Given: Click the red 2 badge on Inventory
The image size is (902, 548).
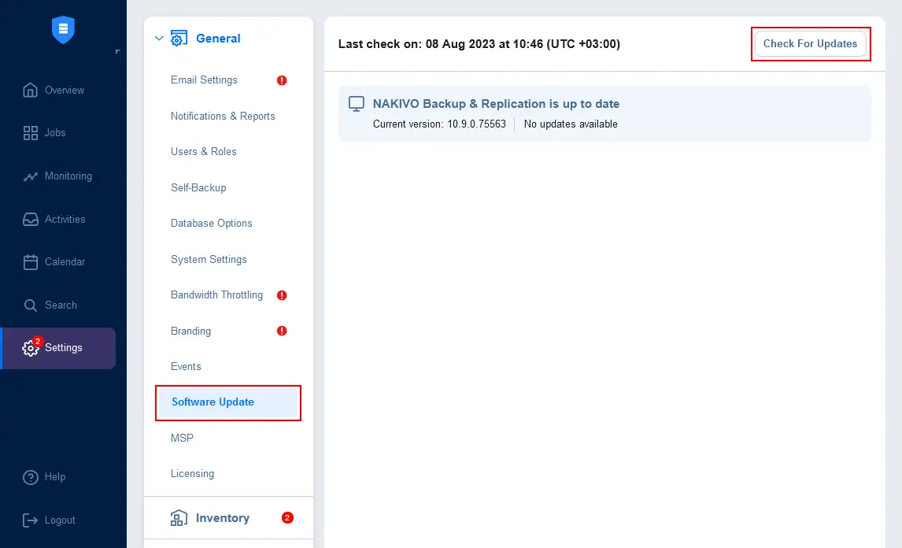Looking at the screenshot, I should (x=287, y=517).
